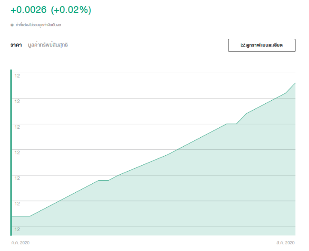Click the green vertical bar at chart's left edge

pos(11,153)
